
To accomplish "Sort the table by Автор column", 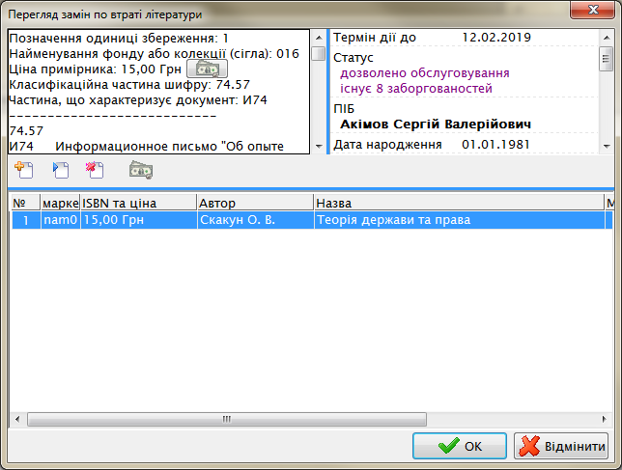I will [x=254, y=204].
